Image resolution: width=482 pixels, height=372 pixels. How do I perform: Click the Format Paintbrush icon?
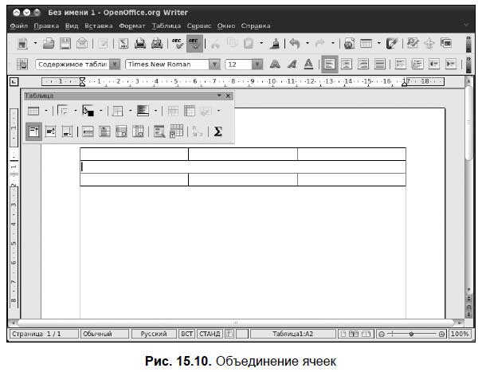click(275, 44)
